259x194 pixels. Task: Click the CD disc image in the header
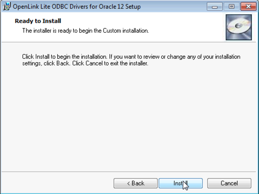coord(239,27)
